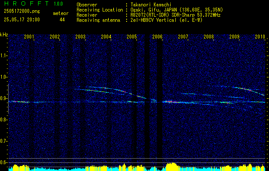Click the Receiver label
Viewport: 269px width, 171px height.
point(87,15)
